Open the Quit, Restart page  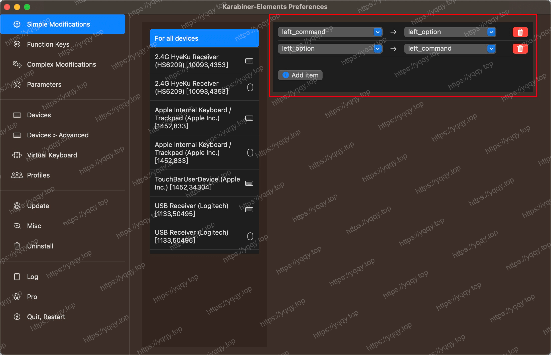46,317
